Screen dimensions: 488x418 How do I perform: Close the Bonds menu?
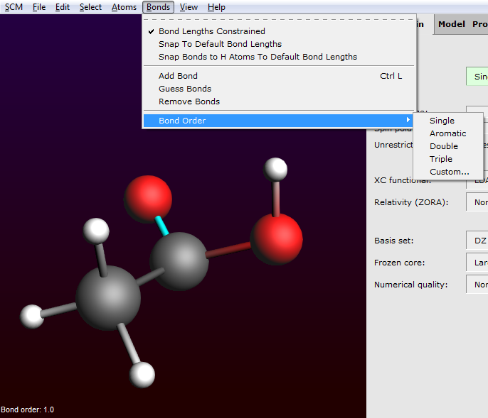point(158,7)
